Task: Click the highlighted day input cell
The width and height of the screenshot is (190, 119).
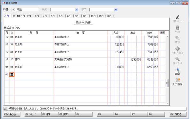Action: [12, 75]
